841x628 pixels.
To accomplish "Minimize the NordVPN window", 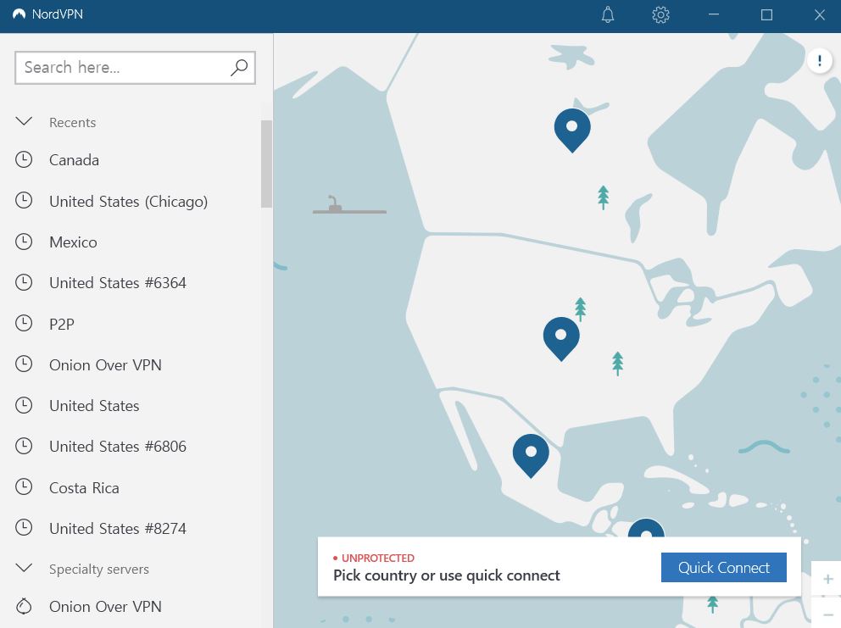I will pos(713,14).
